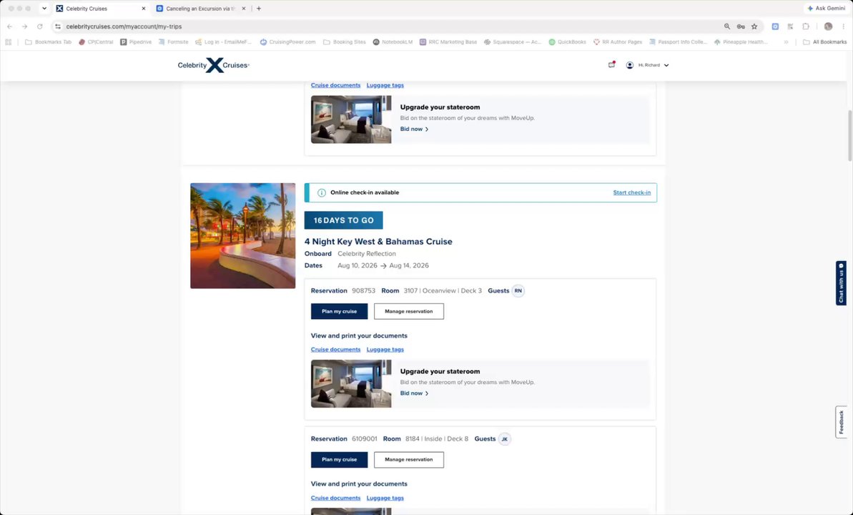Open Plan my cruise for reservation 6109001

pos(339,459)
